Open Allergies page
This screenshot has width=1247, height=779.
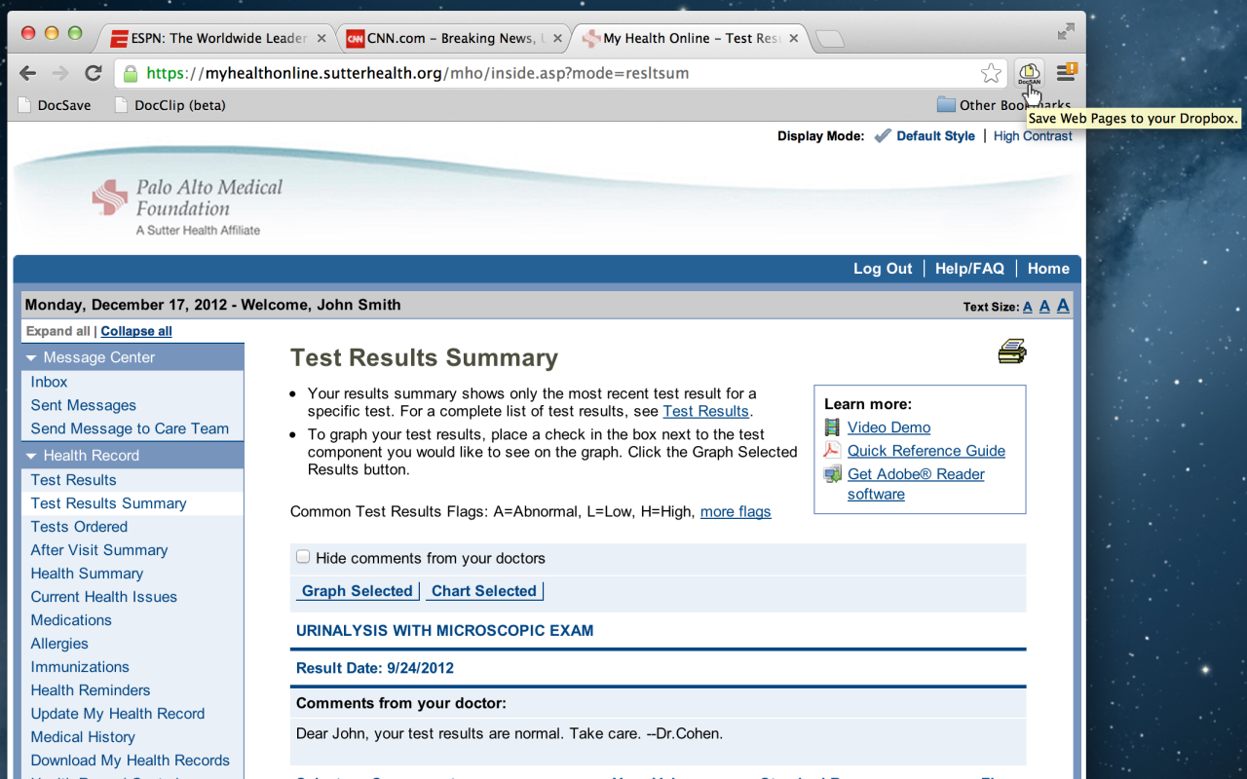click(x=59, y=644)
